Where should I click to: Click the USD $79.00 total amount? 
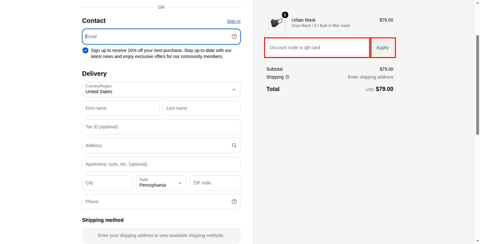[x=379, y=89]
